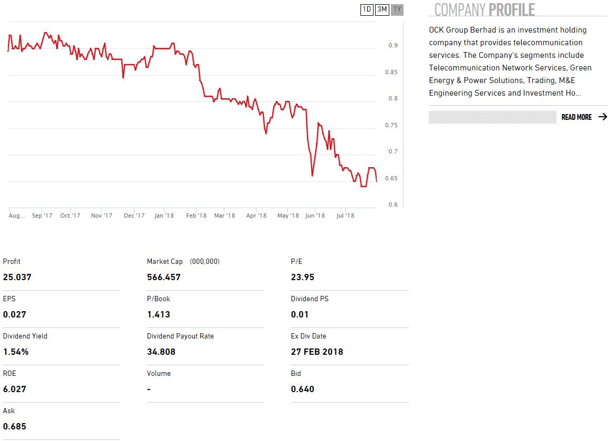Activate the 1Y chart timeframe
The image size is (610, 441).
(397, 9)
